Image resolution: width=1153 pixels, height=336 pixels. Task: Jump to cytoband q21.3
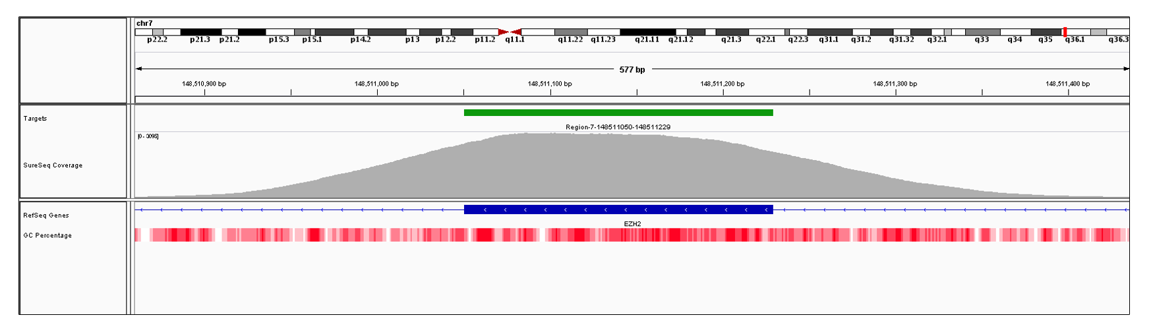(730, 40)
